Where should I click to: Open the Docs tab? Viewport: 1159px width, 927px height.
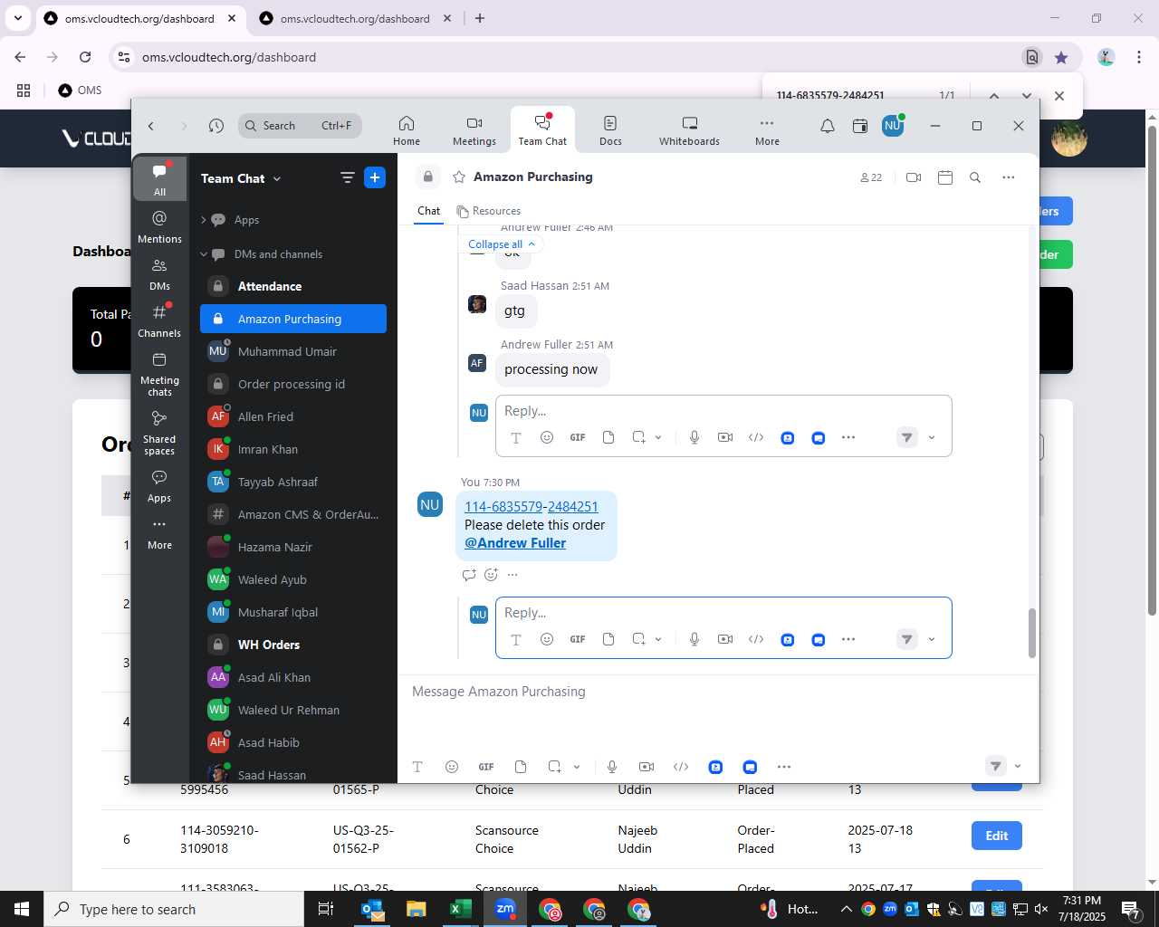pyautogui.click(x=610, y=130)
